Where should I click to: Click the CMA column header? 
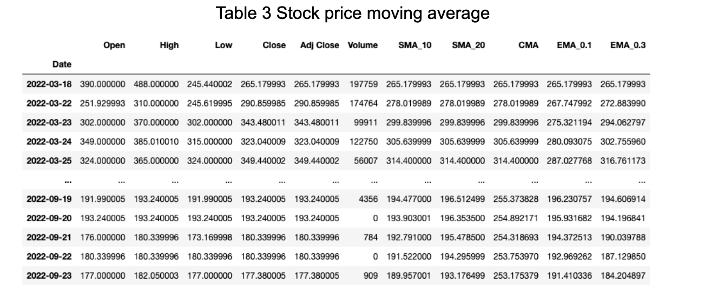point(528,45)
